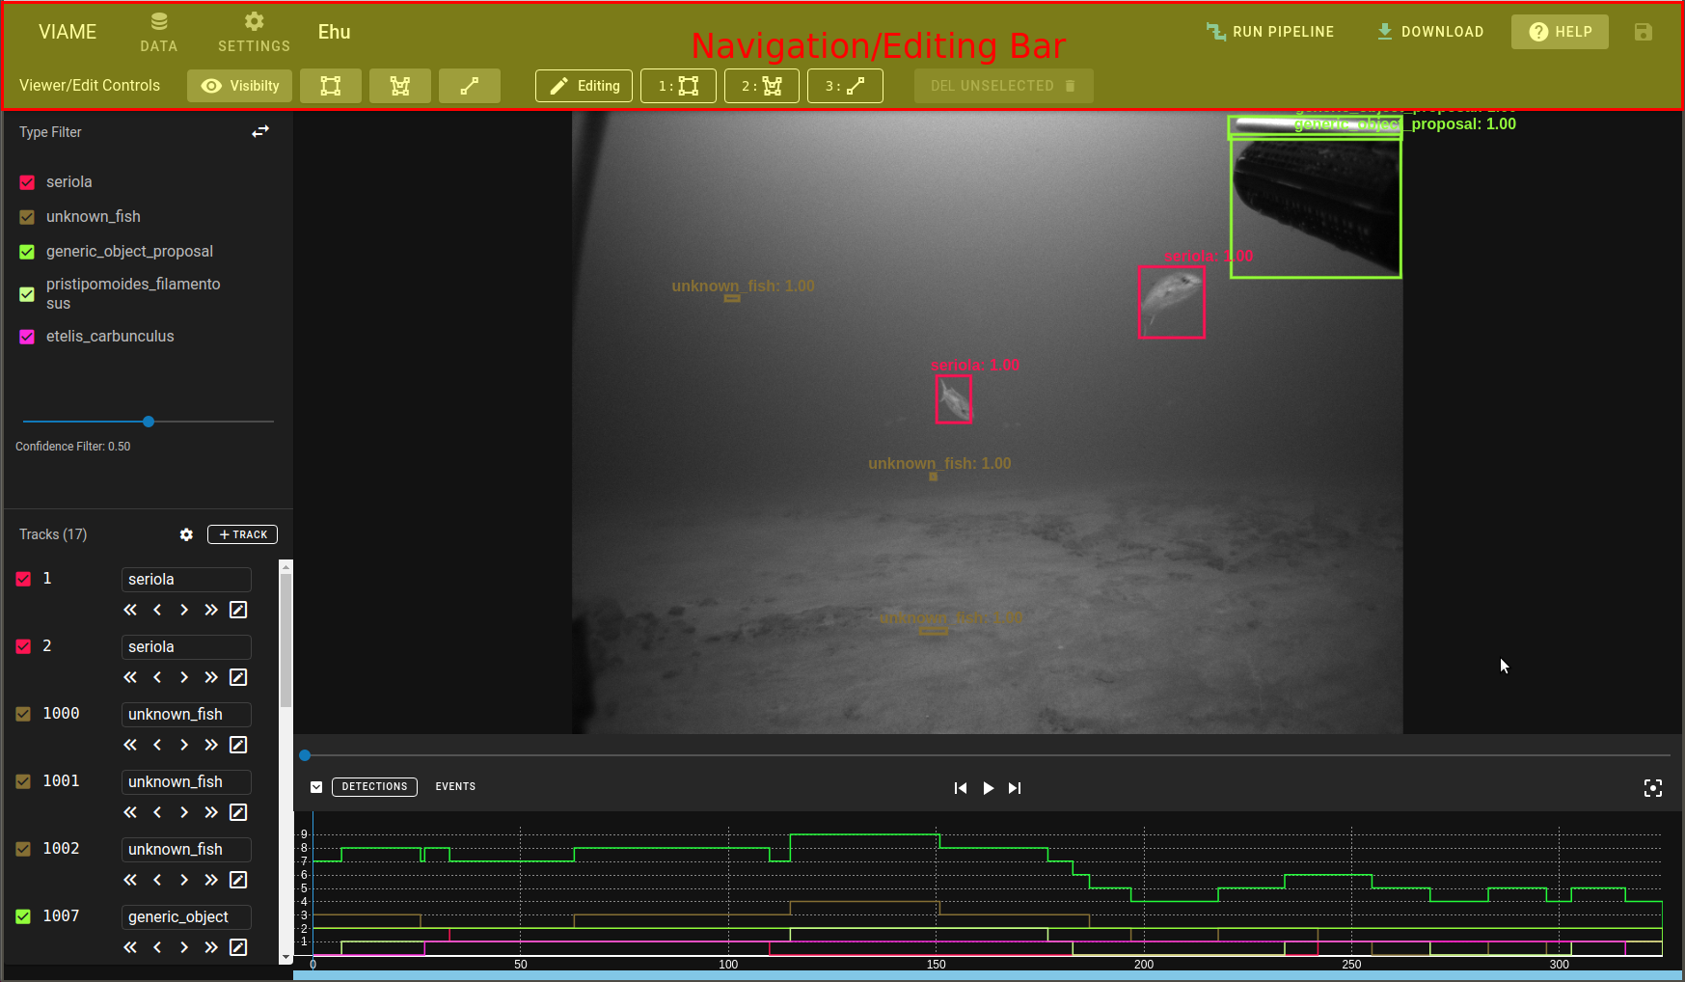The image size is (1685, 982).
Task: Jump to first frame of track 1
Action: 130,610
